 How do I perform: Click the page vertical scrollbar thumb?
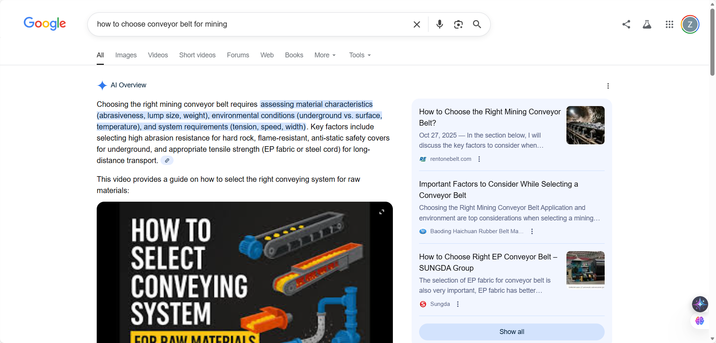[x=712, y=41]
